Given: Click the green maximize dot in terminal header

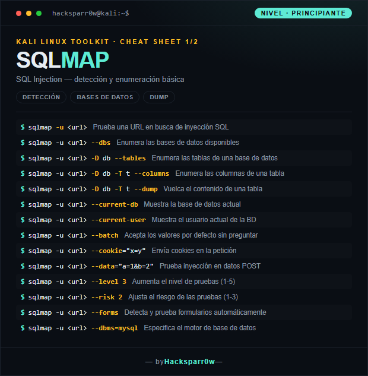Looking at the screenshot, I should pyautogui.click(x=39, y=14).
